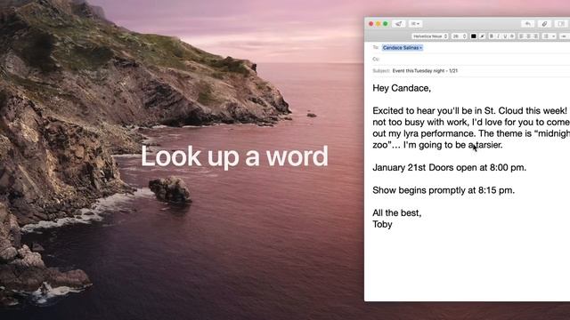
Task: Open the Helvetica Neue font family dropdown
Action: click(429, 36)
